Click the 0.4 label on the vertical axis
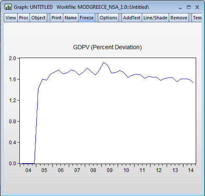The width and height of the screenshot is (205, 196). point(12,143)
